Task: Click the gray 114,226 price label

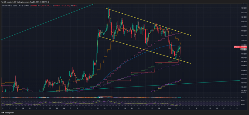Action: (x=244, y=49)
